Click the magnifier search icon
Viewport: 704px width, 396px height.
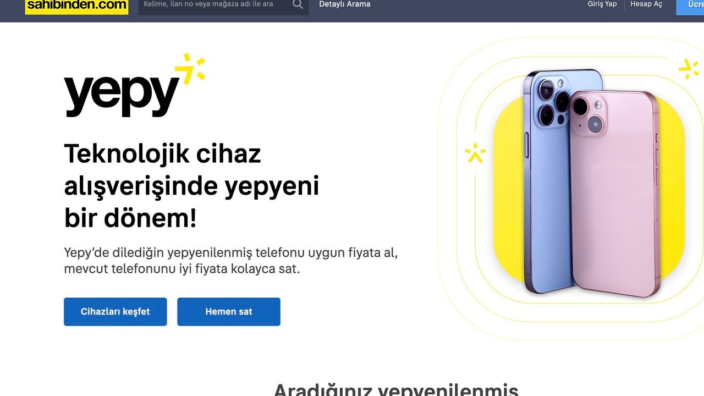[x=298, y=4]
